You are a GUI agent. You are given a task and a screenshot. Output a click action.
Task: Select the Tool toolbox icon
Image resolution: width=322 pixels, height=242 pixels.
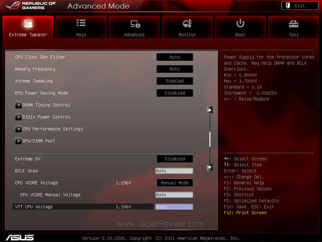click(293, 24)
